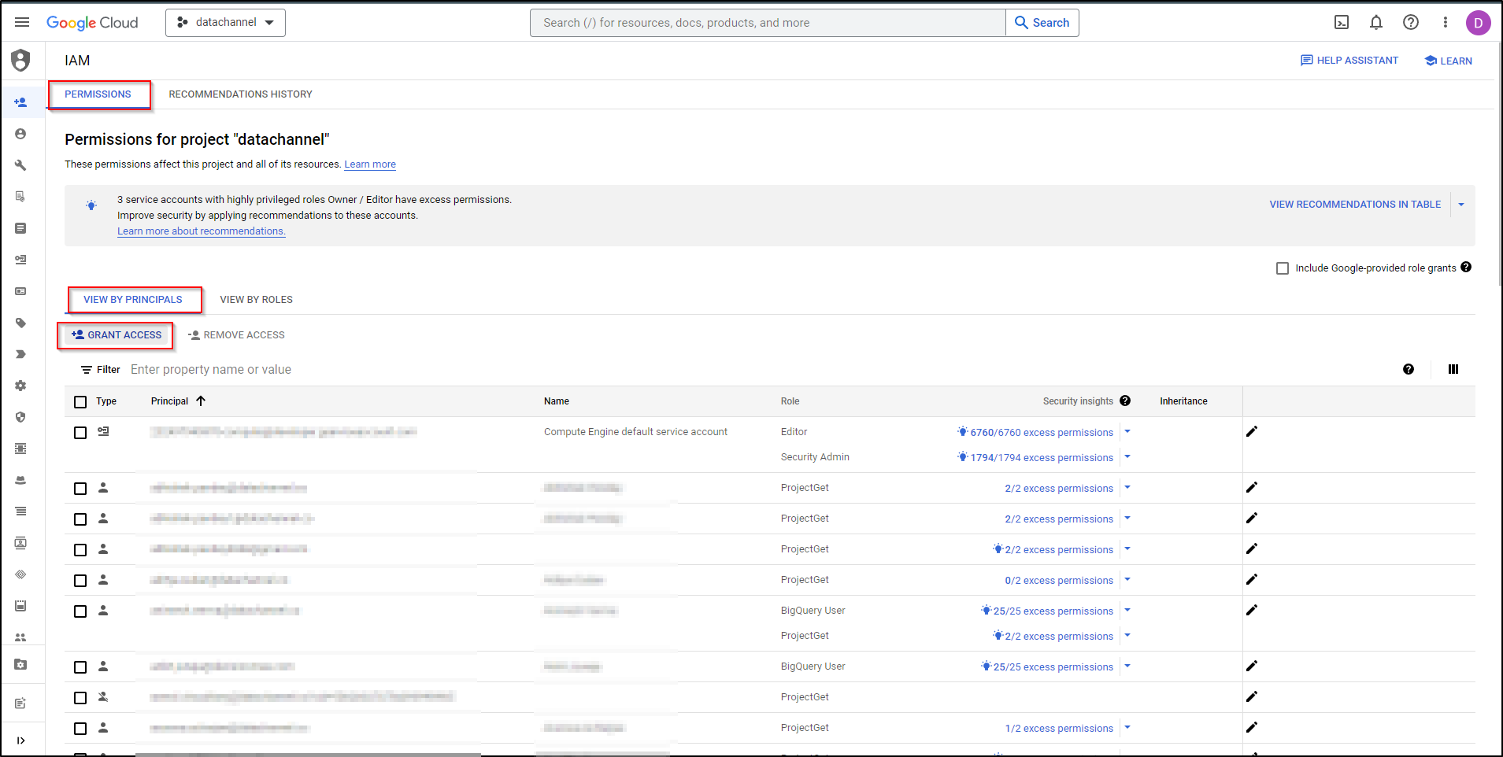Edit the ProjectGet principal with no security insights
The width and height of the screenshot is (1503, 757).
[x=1252, y=696]
